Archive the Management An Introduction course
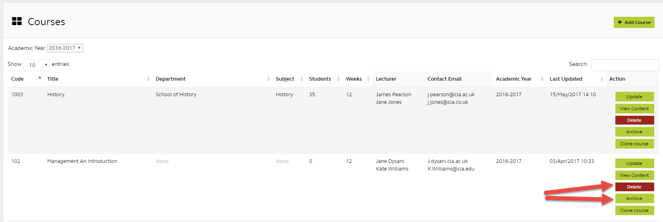 pos(634,198)
